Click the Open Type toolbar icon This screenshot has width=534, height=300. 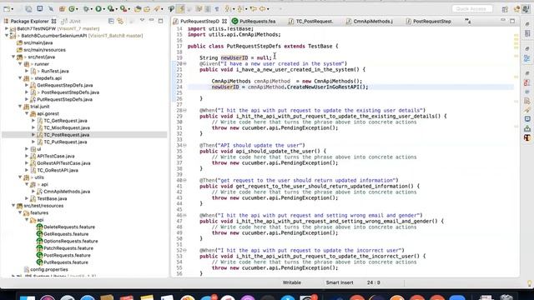pos(138,9)
